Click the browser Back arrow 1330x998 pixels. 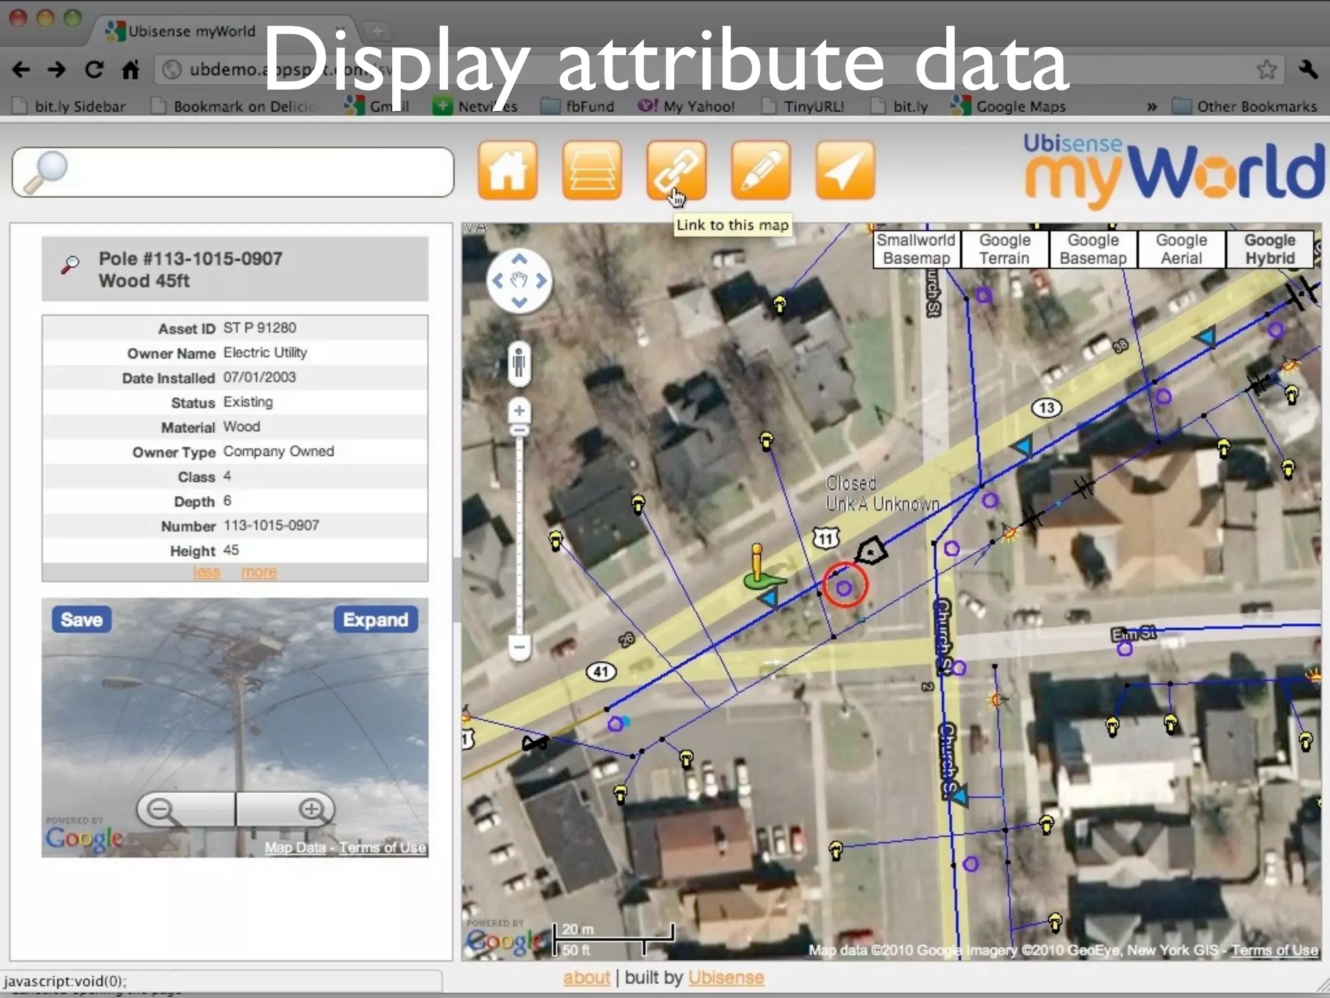point(21,70)
